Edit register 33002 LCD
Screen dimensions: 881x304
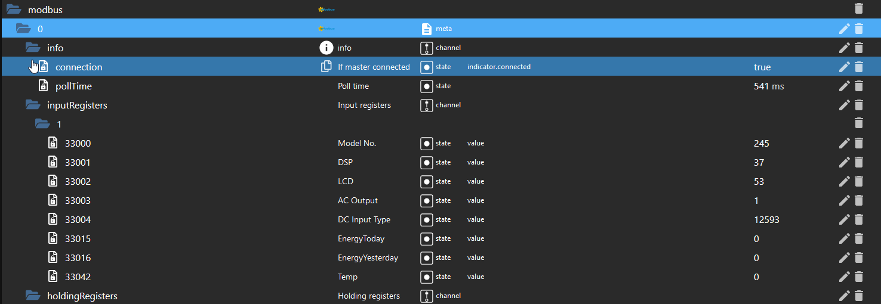[844, 181]
